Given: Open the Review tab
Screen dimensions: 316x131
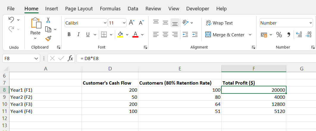Looking at the screenshot, I should [153, 9].
